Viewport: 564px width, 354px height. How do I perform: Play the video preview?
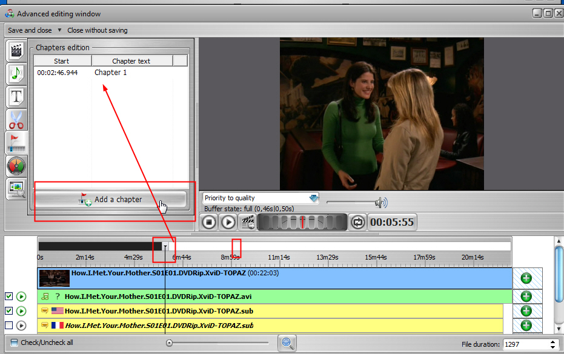tap(228, 222)
